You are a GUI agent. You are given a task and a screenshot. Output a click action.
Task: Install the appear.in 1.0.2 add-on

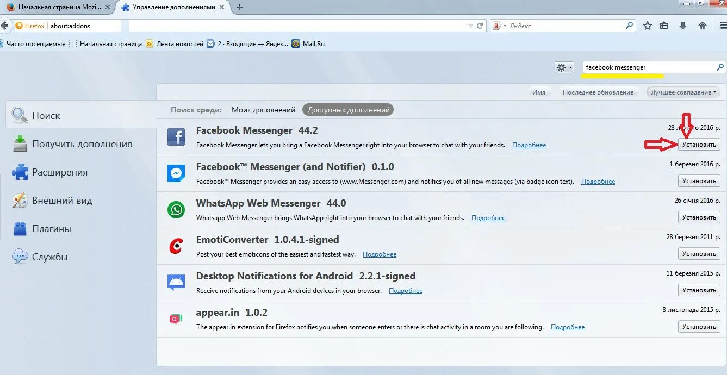point(699,327)
